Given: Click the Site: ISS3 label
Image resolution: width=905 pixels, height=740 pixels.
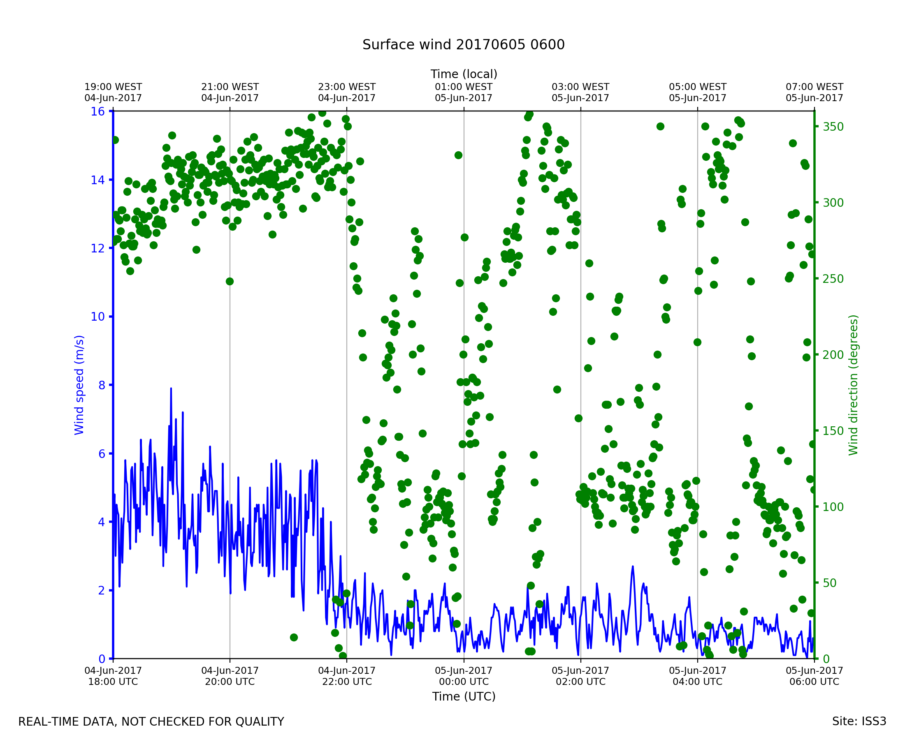Looking at the screenshot, I should point(859,721).
